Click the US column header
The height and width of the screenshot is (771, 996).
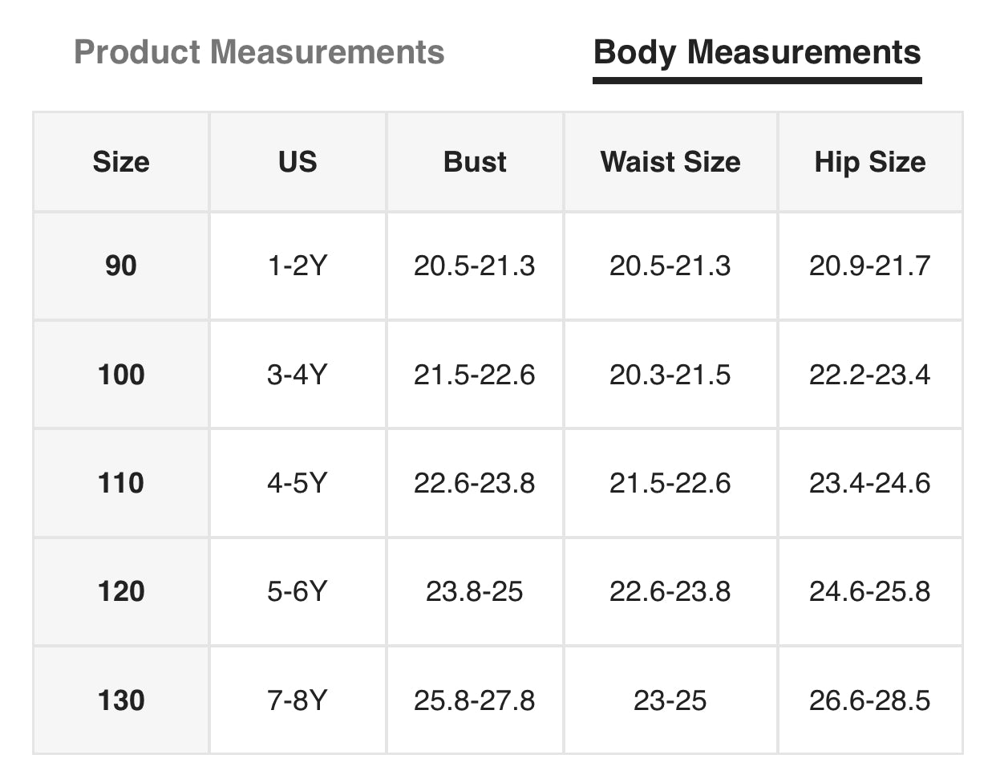click(x=298, y=162)
